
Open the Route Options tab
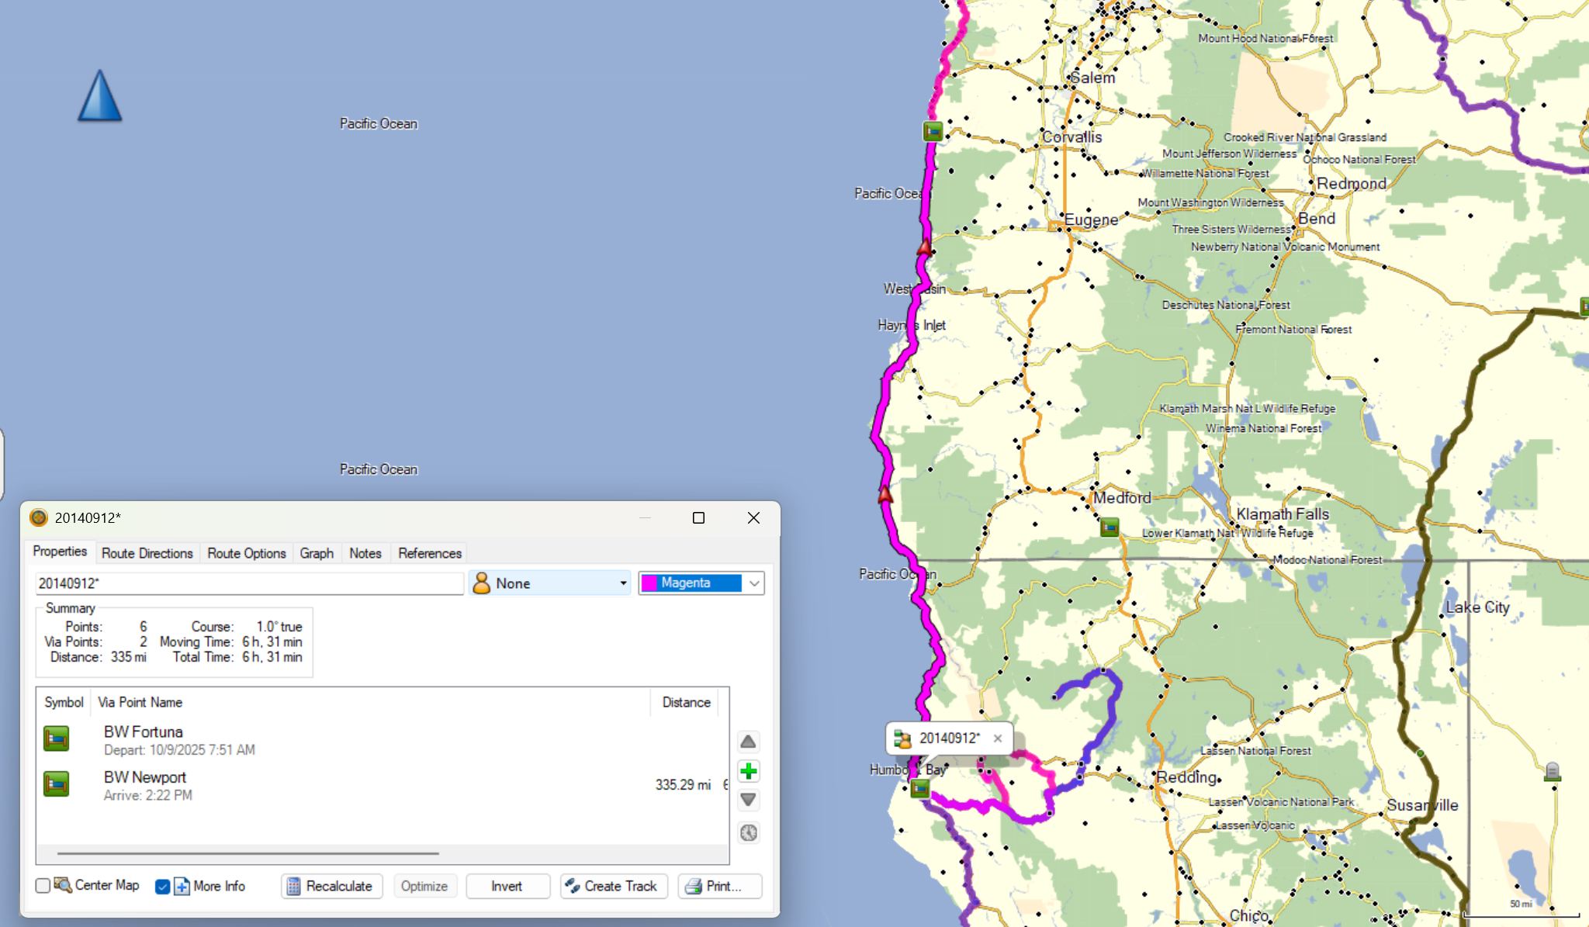coord(246,553)
